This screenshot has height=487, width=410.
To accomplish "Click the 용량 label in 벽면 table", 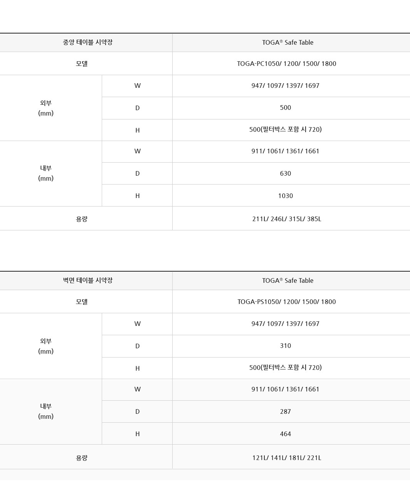I will [x=82, y=458].
